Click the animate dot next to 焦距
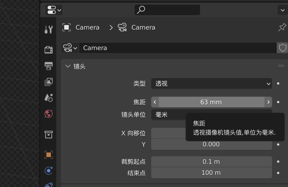The image size is (288, 187). (278, 102)
